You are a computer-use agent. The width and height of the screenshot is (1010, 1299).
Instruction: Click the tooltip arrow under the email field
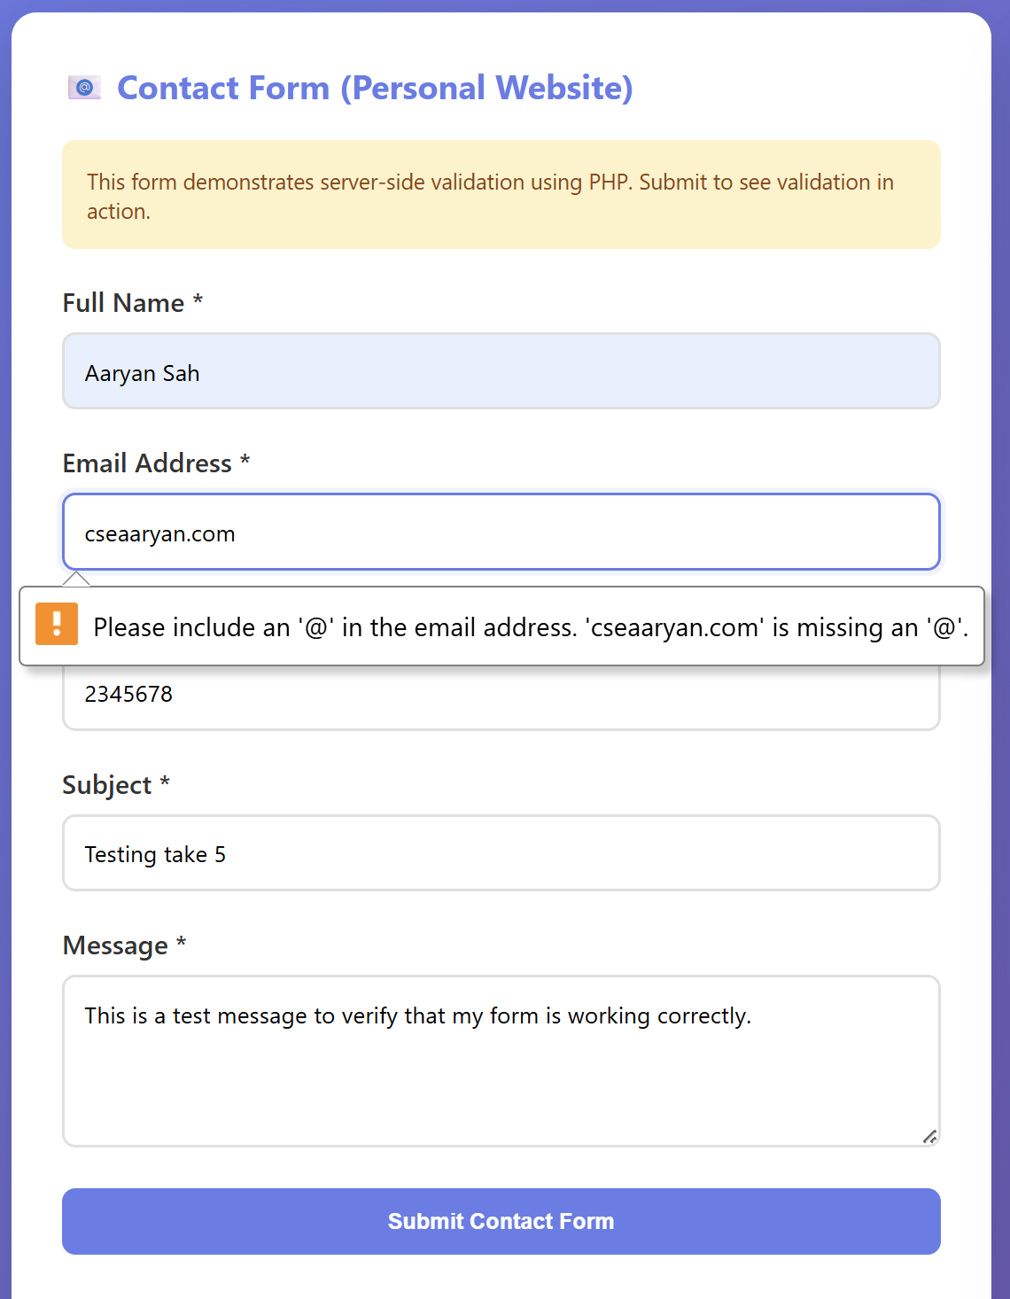[78, 579]
